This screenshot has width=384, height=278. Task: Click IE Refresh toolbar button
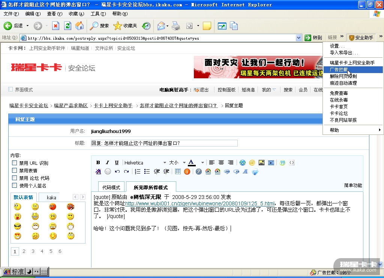[67, 26]
